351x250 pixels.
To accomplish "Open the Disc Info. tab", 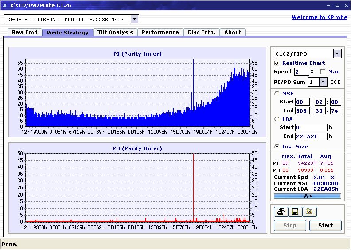I will (201, 32).
